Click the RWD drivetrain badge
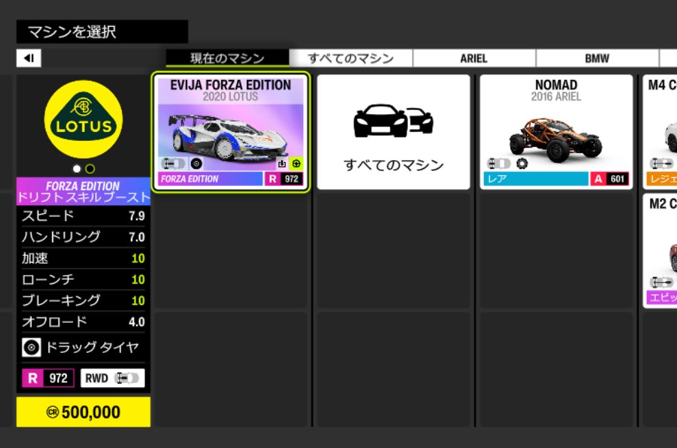677x448 pixels. point(113,378)
